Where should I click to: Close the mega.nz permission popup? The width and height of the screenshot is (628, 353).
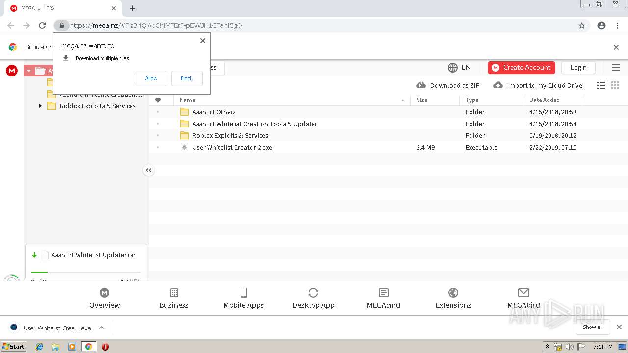pyautogui.click(x=203, y=41)
